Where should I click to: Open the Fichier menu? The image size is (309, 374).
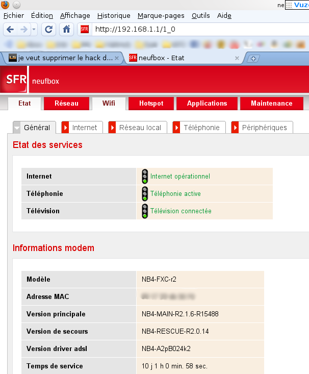pyautogui.click(x=14, y=16)
